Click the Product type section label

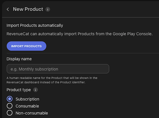[x=19, y=90]
